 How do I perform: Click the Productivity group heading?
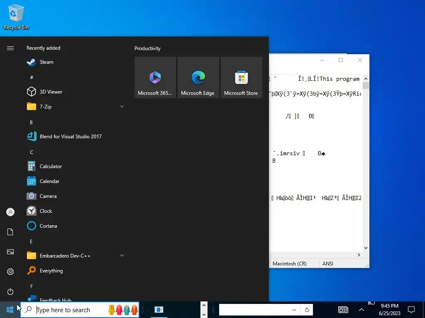pyautogui.click(x=147, y=48)
